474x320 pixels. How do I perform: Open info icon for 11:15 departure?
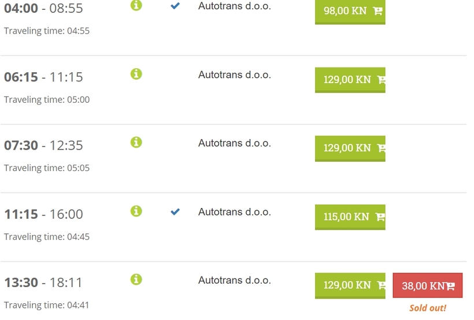click(136, 211)
